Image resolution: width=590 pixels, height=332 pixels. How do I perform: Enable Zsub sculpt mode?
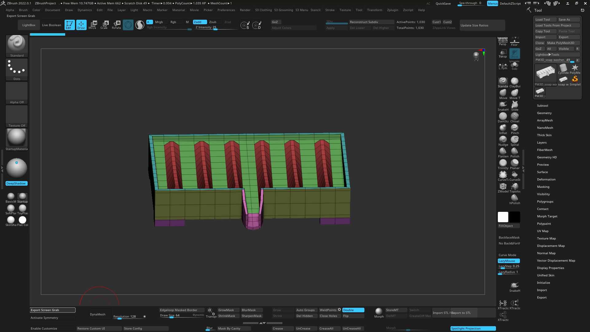point(213,22)
